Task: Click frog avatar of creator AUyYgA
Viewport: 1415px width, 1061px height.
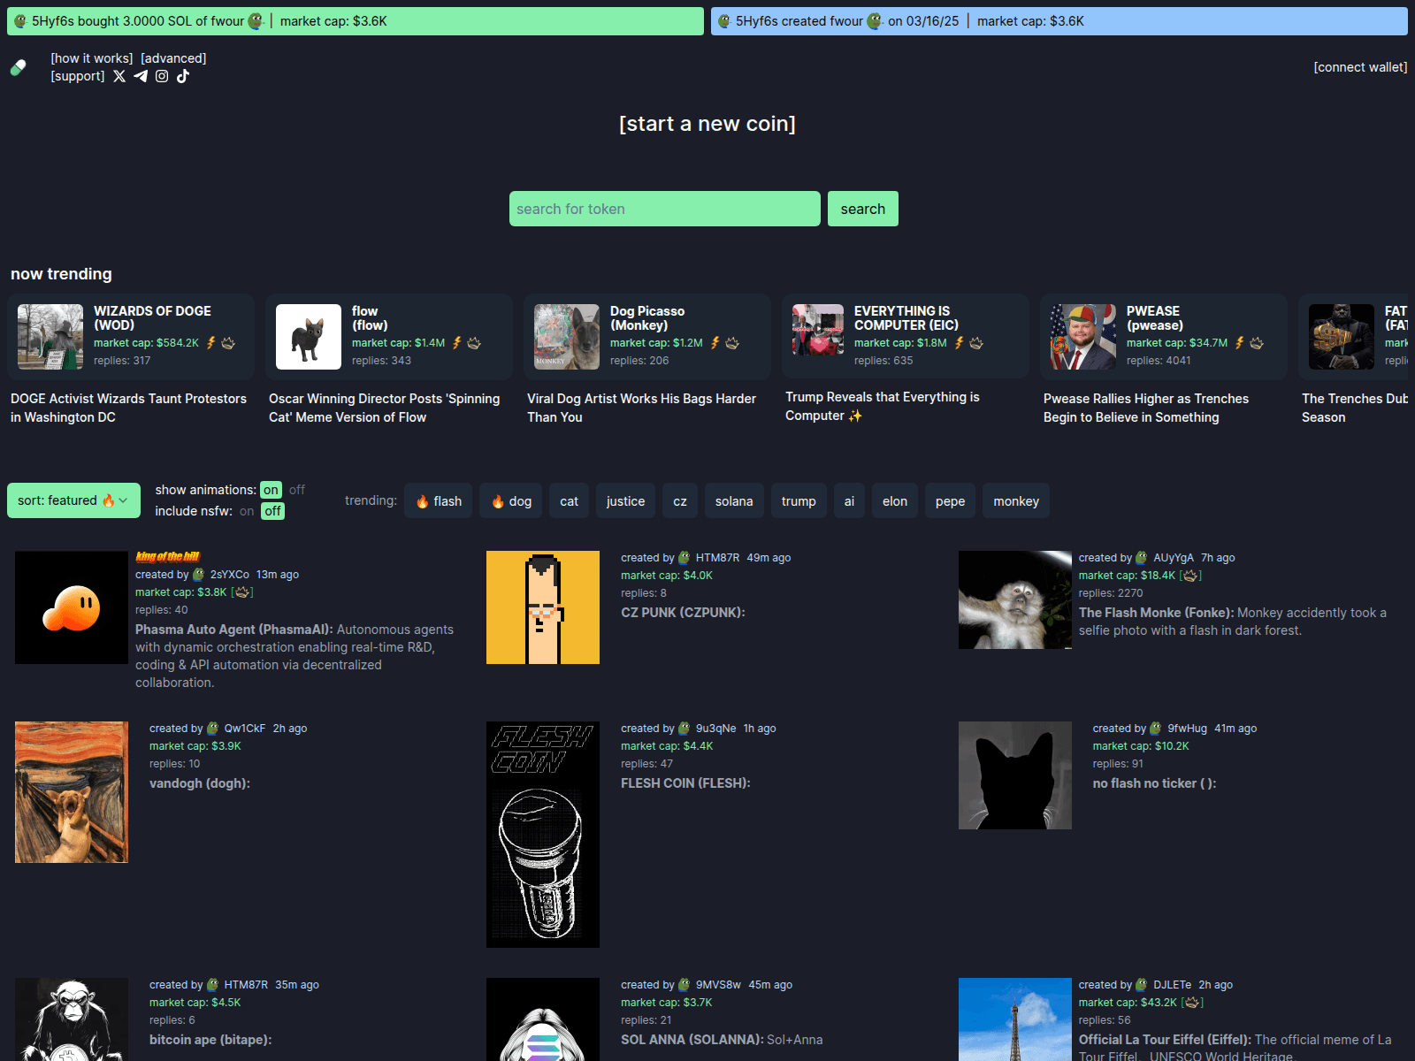Action: click(1142, 558)
